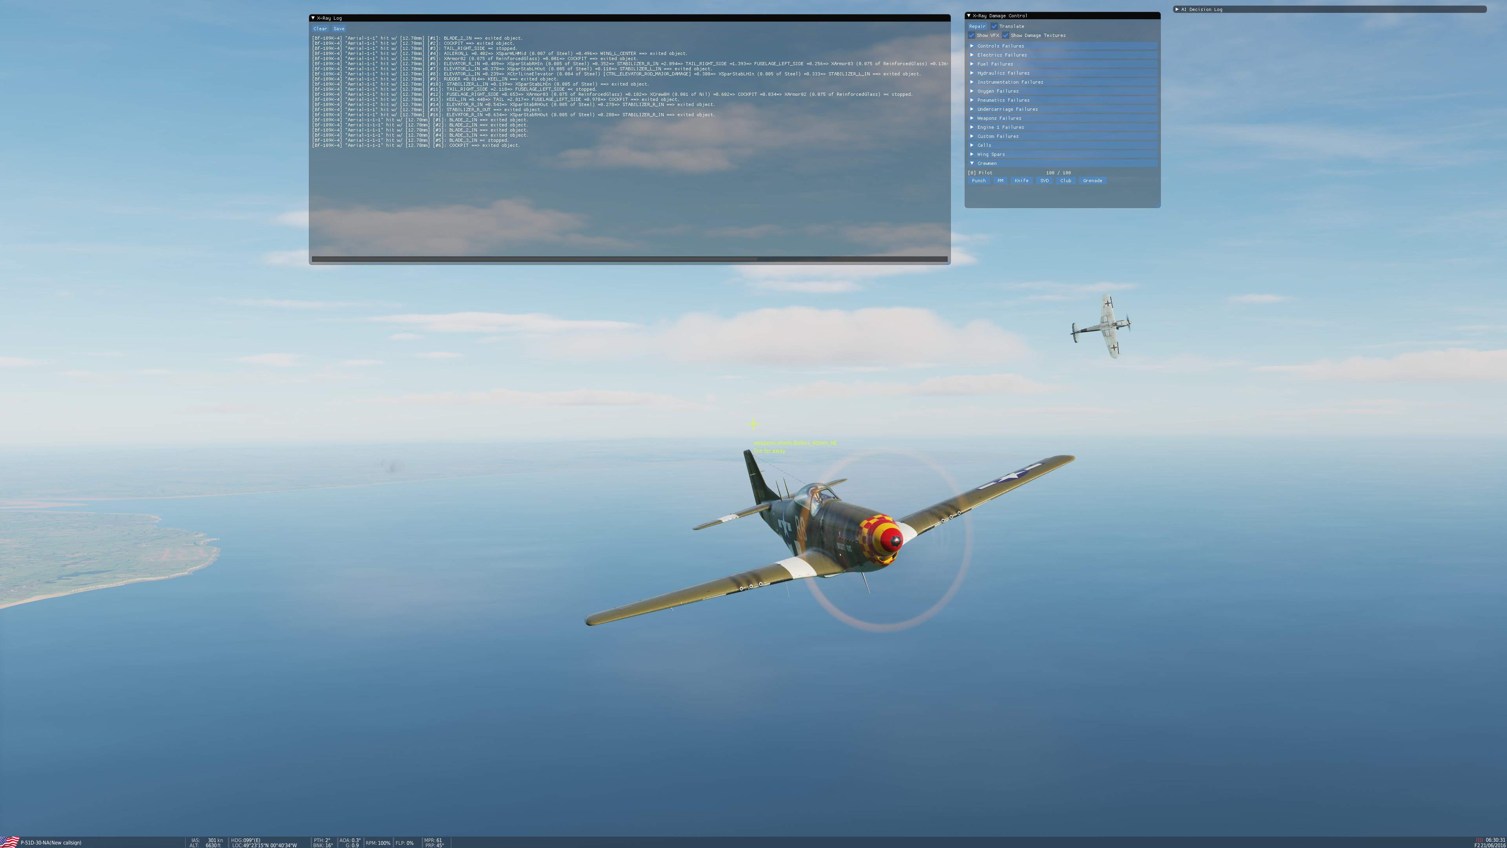Expand the Cells section

click(x=1062, y=145)
